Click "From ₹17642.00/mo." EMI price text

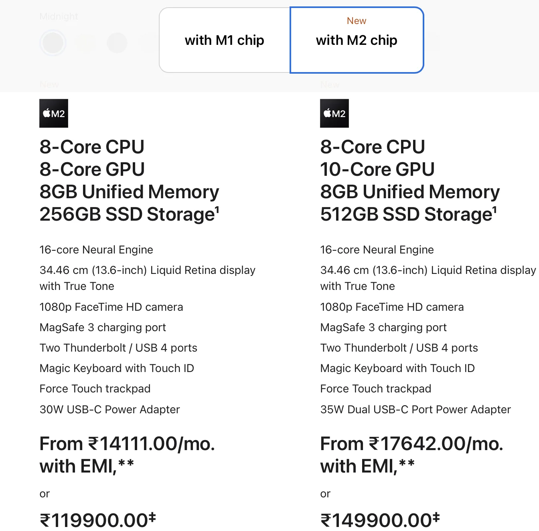pos(411,444)
